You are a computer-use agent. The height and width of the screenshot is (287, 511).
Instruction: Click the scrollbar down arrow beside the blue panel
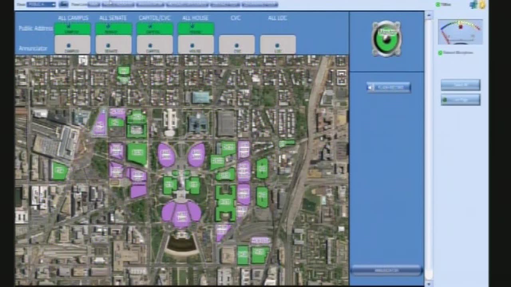429,283
